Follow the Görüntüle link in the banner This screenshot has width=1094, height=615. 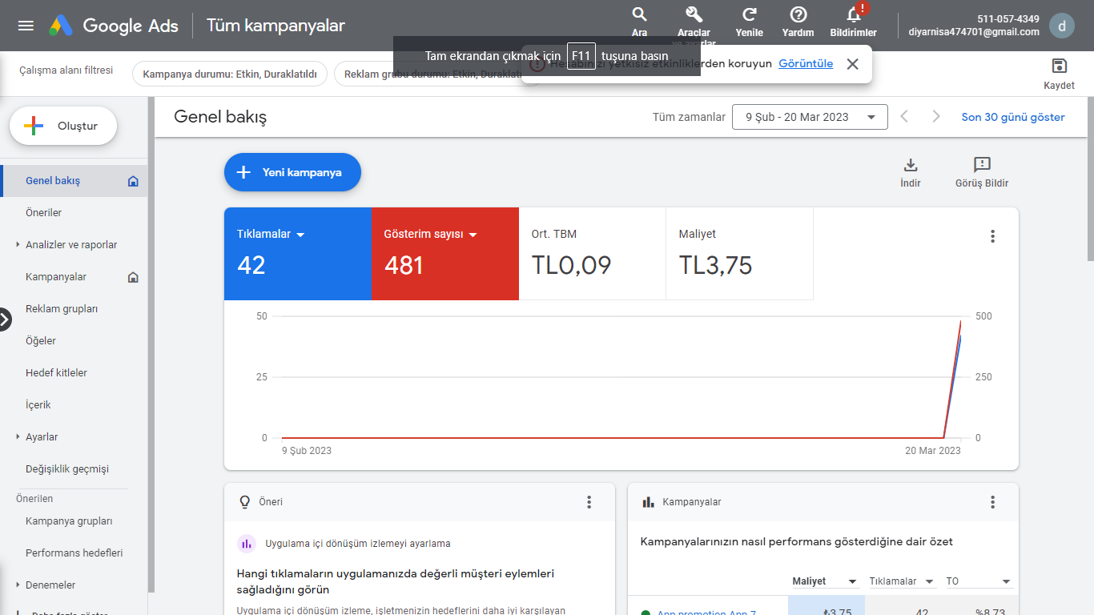[x=806, y=64]
